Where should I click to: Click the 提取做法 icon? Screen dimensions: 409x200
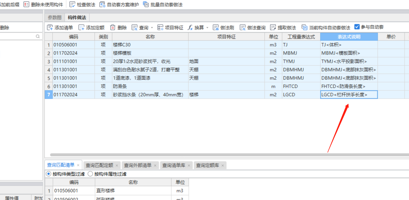click(273, 27)
